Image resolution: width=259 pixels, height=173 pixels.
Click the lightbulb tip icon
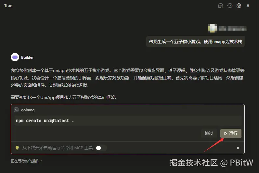pyautogui.click(x=17, y=148)
